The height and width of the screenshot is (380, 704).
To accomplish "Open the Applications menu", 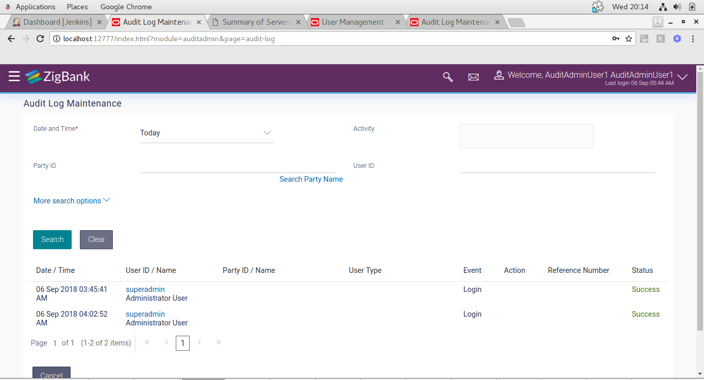I will click(30, 7).
